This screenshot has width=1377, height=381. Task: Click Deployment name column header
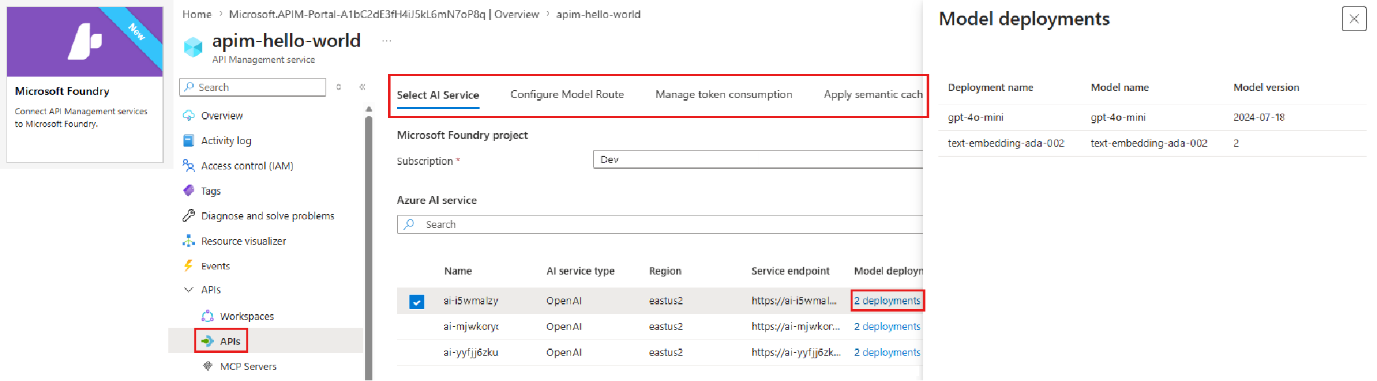990,87
